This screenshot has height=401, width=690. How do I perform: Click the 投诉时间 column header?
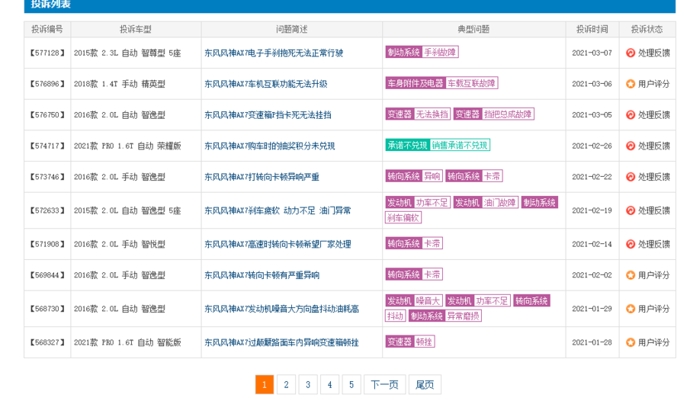pos(592,29)
